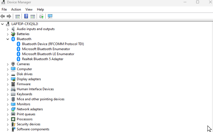Expand the Audio inputs and outputs category
213x132 pixels.
pos(8,29)
